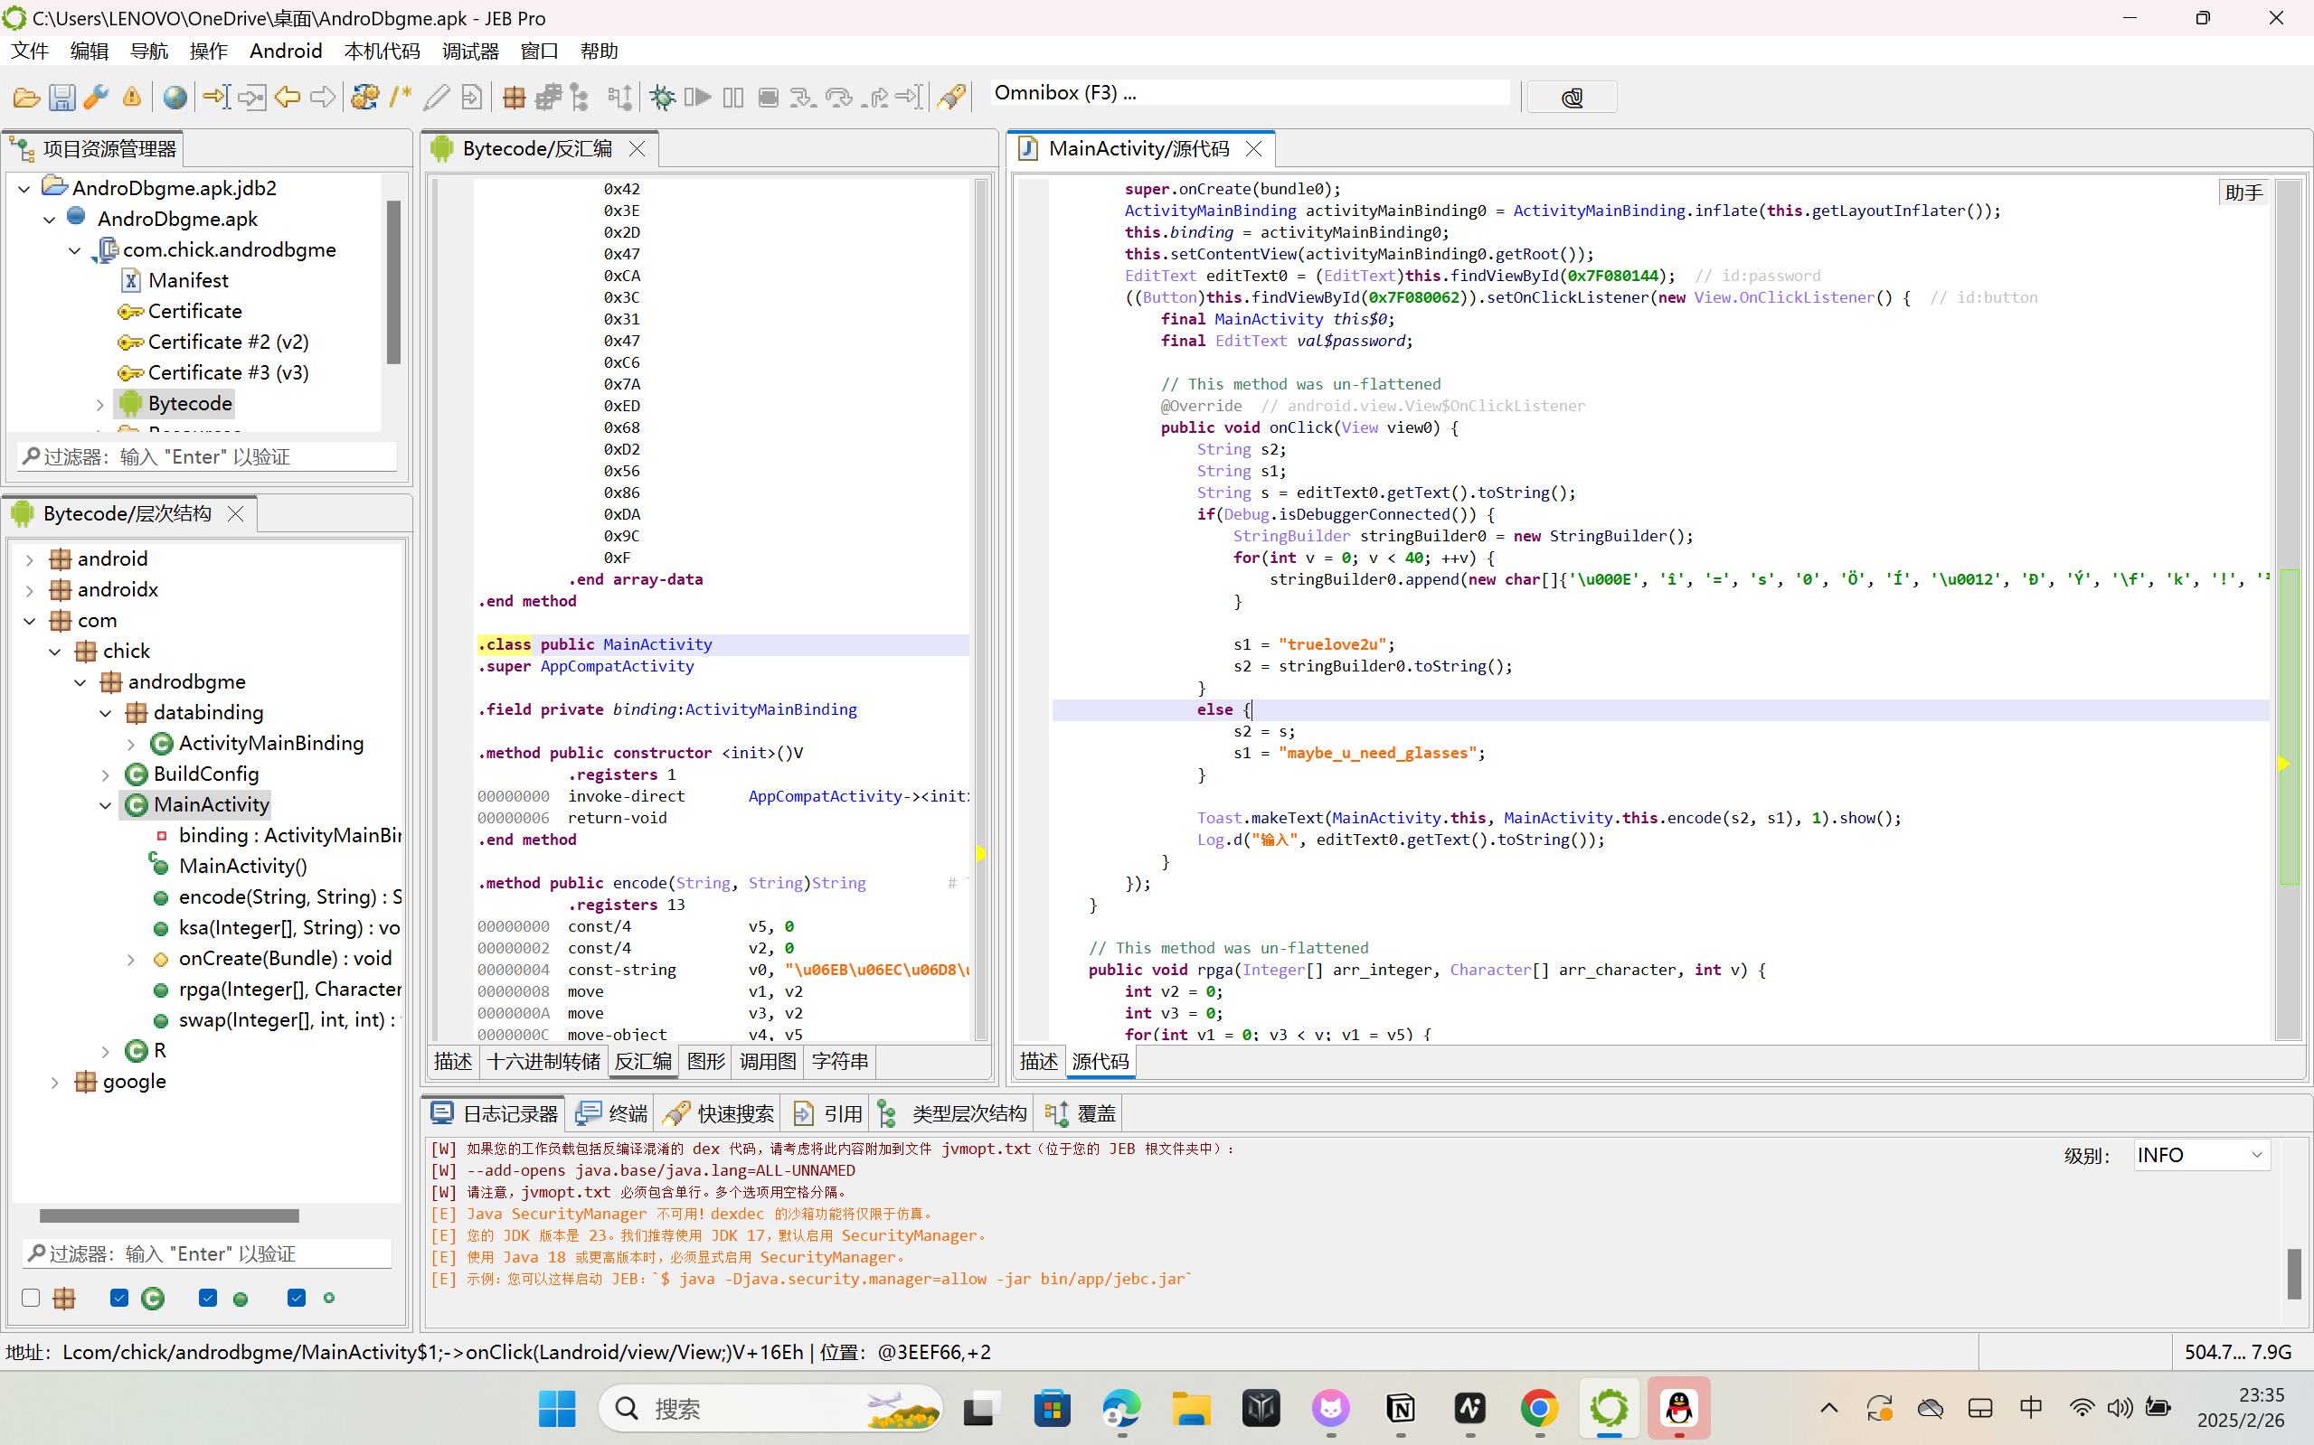This screenshot has height=1445, width=2314.
Task: Click the navigate back yellow arrow
Action: [287, 97]
